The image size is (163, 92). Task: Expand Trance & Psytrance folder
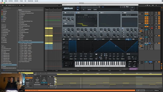pyautogui.click(x=19, y=62)
